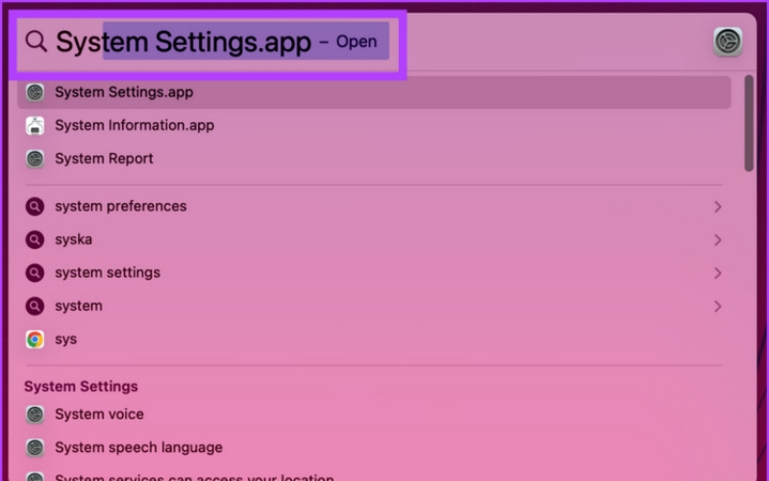Open the System speech language setting

click(x=374, y=447)
